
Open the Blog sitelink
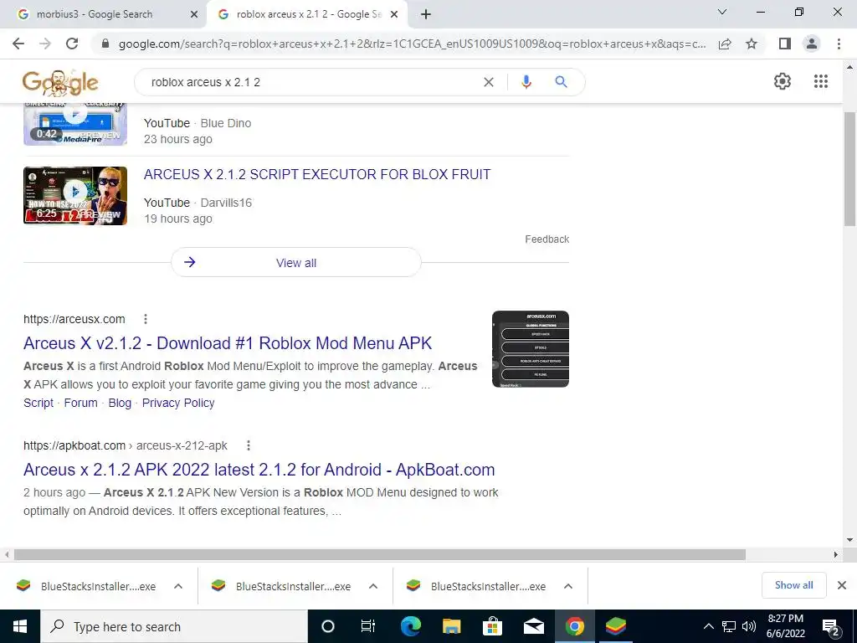[x=120, y=403]
